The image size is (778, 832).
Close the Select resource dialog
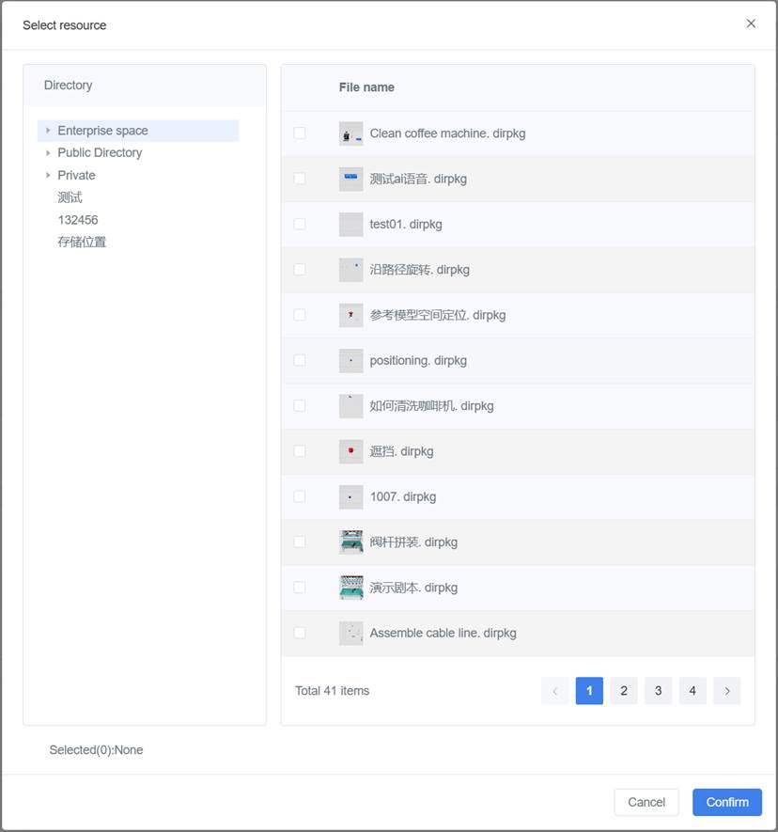[751, 24]
